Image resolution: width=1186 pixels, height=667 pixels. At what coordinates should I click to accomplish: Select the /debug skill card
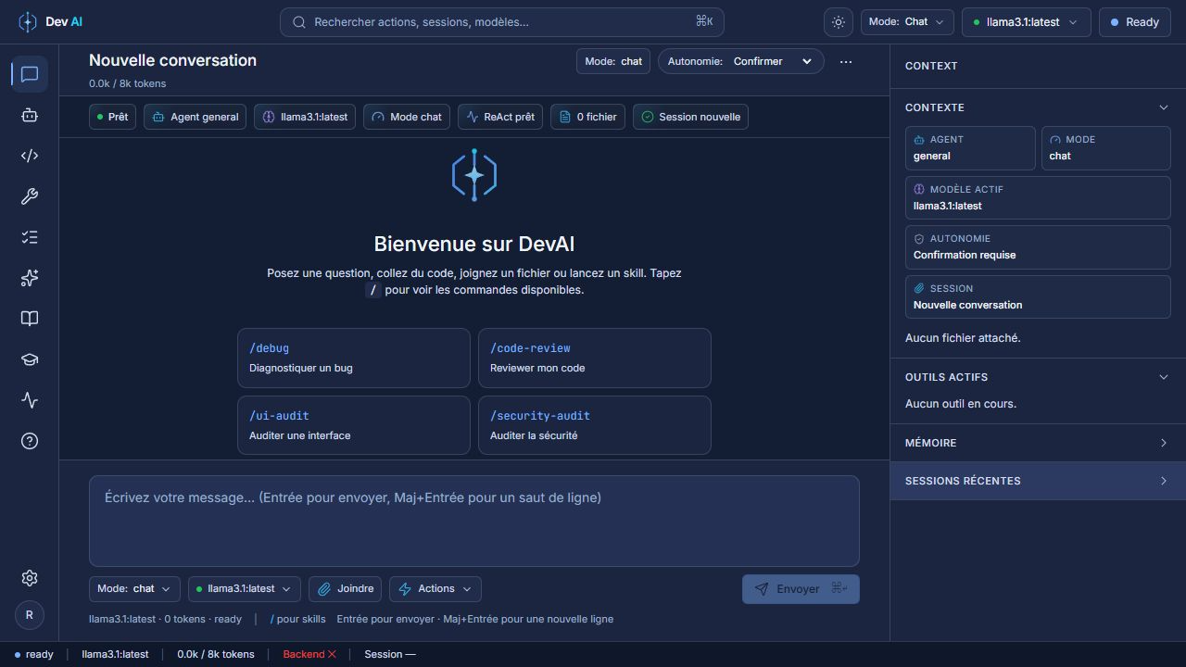point(354,358)
